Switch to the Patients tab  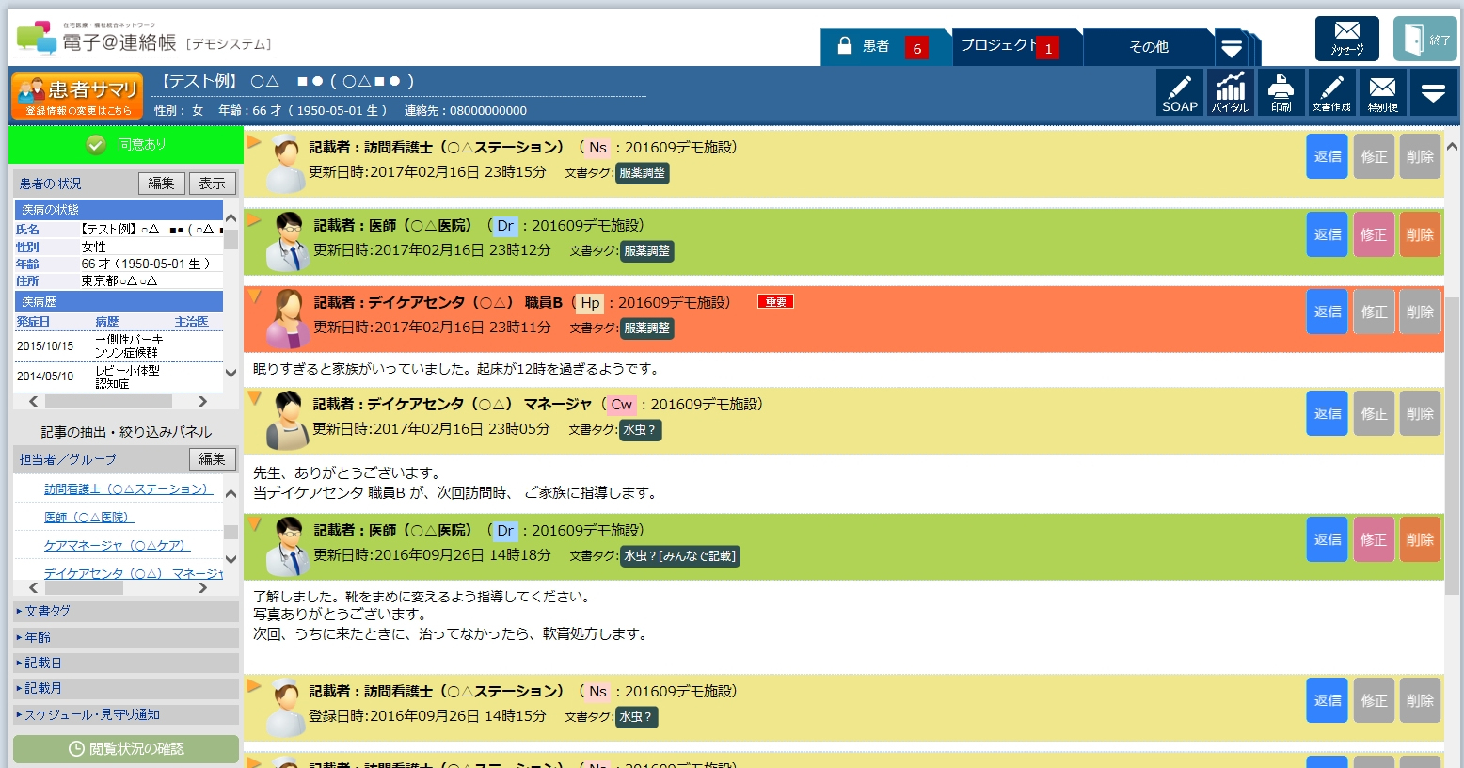pos(876,46)
